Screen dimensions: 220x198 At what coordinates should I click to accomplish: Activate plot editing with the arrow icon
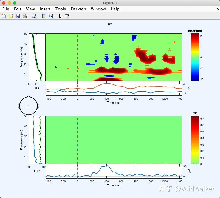pyautogui.click(x=60, y=16)
